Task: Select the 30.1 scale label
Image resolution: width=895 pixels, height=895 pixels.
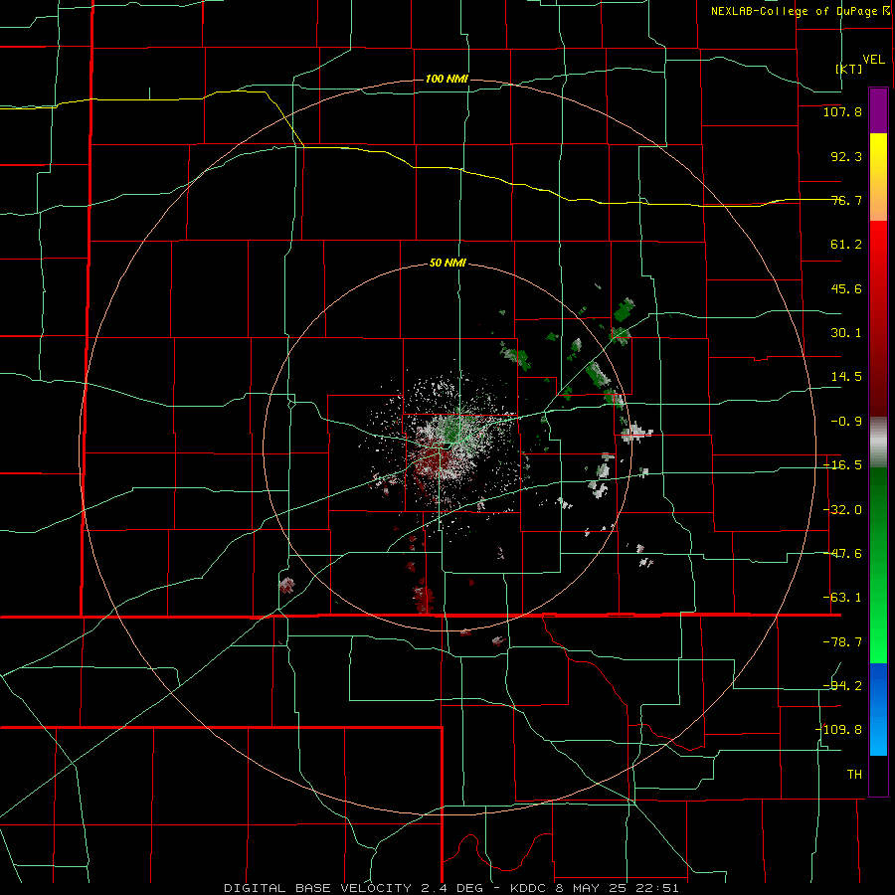Action: pyautogui.click(x=846, y=333)
